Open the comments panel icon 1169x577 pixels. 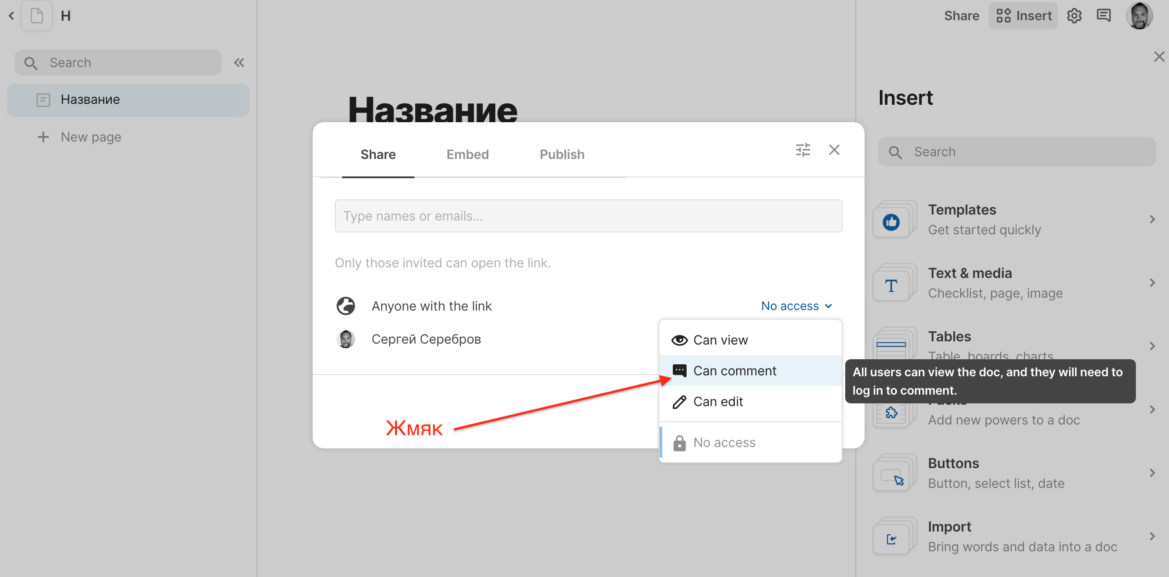click(x=1104, y=15)
